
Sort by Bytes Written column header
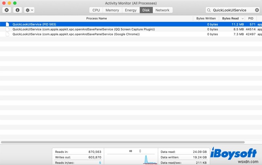(x=206, y=18)
